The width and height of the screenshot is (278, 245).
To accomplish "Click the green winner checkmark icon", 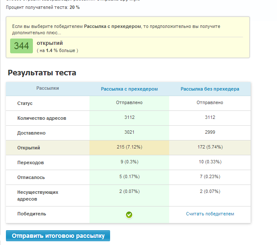I will tap(129, 215).
